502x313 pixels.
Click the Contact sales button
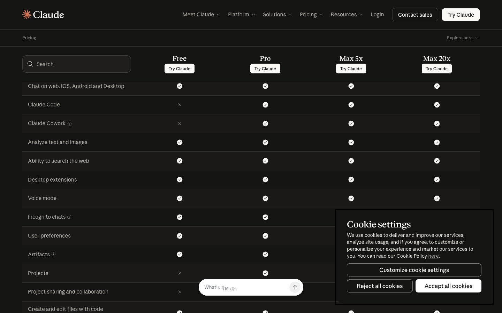click(415, 15)
